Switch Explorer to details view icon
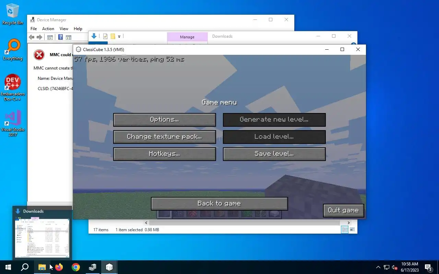Image resolution: width=439 pixels, height=274 pixels. click(x=345, y=230)
